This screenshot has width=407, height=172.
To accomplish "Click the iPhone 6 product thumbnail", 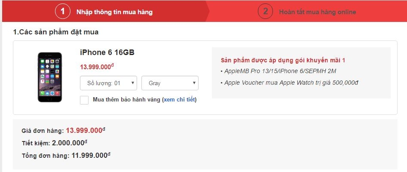I will (x=50, y=77).
